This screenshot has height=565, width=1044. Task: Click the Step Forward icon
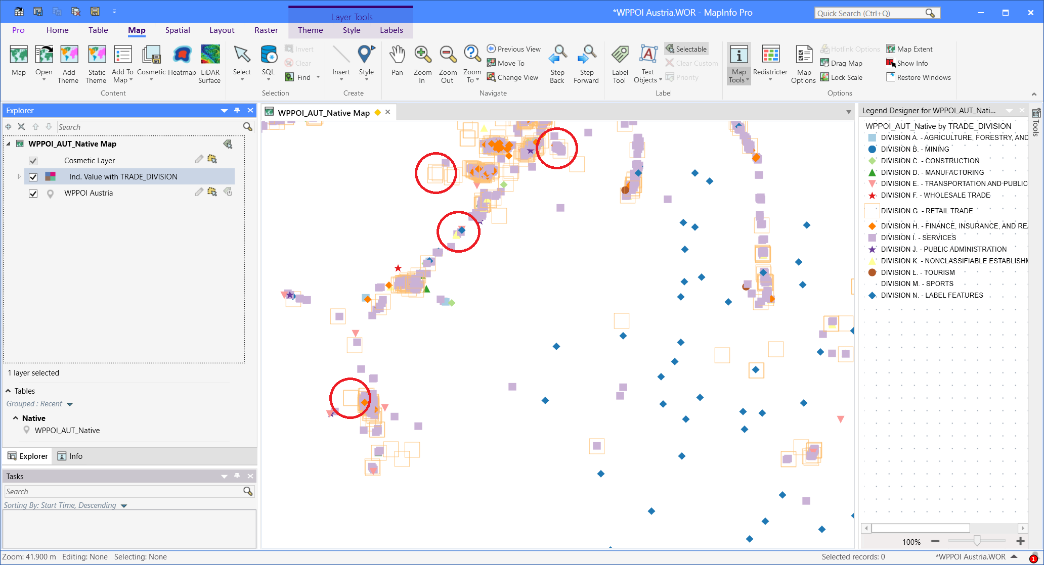[587, 54]
